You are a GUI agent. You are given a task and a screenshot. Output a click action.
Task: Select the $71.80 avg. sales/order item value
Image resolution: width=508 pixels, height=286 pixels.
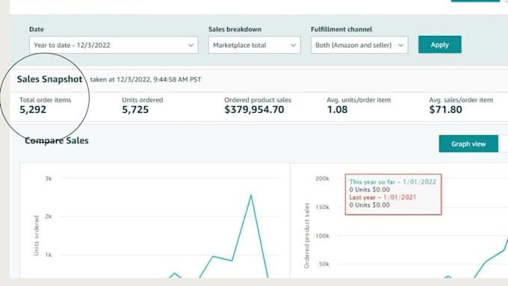pyautogui.click(x=445, y=110)
